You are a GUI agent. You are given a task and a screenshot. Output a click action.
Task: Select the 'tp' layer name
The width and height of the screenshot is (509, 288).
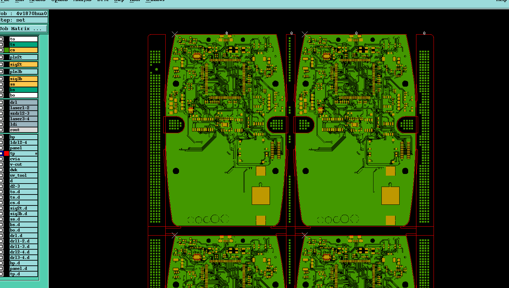(x=23, y=153)
